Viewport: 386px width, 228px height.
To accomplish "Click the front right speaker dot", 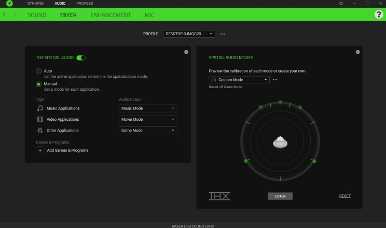I will click(x=300, y=107).
